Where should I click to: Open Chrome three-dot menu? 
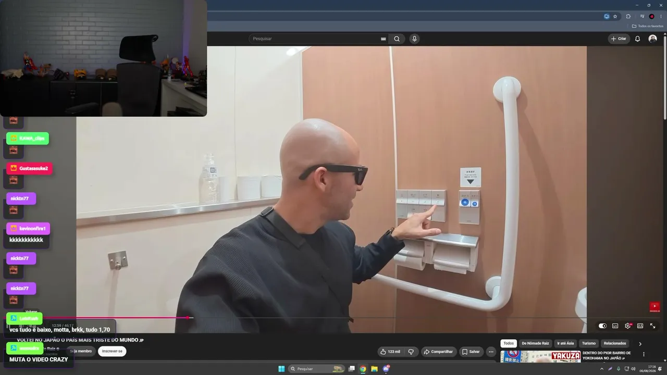(661, 16)
